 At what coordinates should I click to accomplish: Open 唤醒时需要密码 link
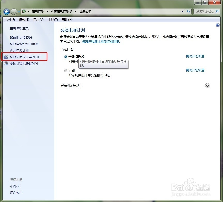coord(21,37)
